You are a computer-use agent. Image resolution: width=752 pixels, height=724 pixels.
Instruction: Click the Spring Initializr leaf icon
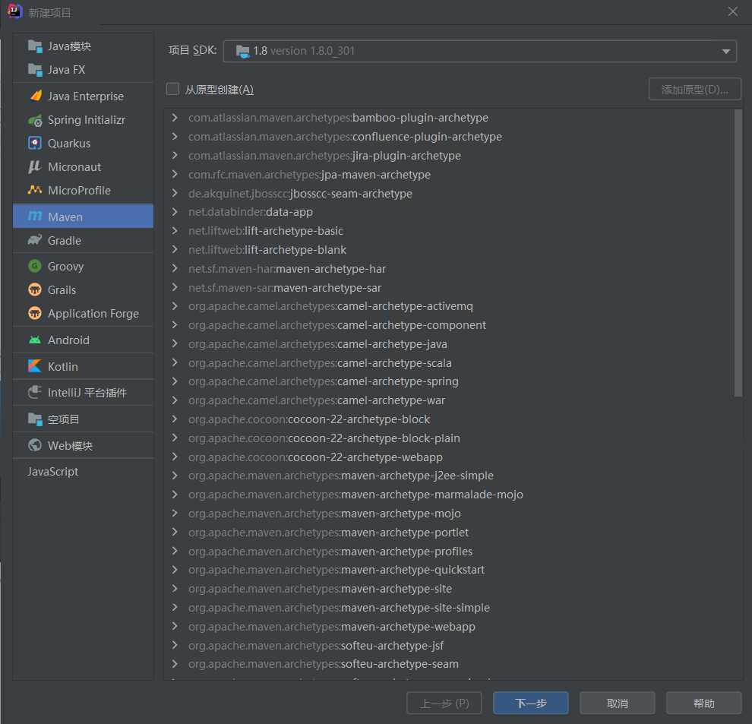click(35, 120)
